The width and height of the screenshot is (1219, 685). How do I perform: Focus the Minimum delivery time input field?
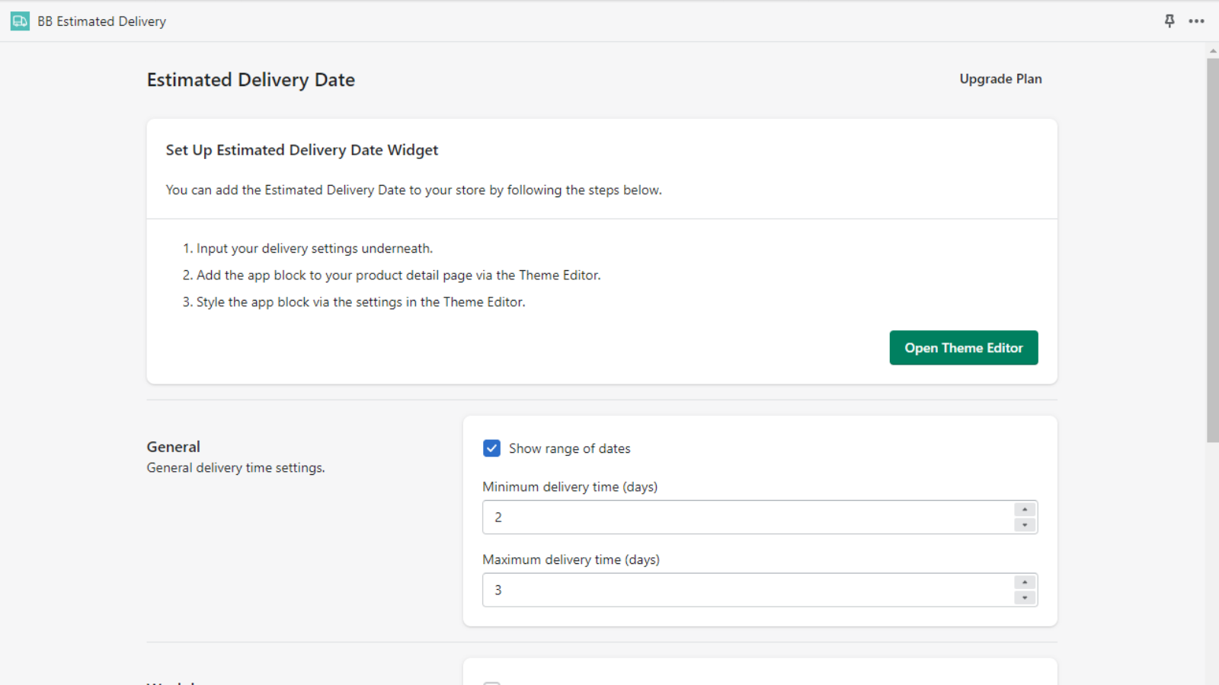coord(747,518)
